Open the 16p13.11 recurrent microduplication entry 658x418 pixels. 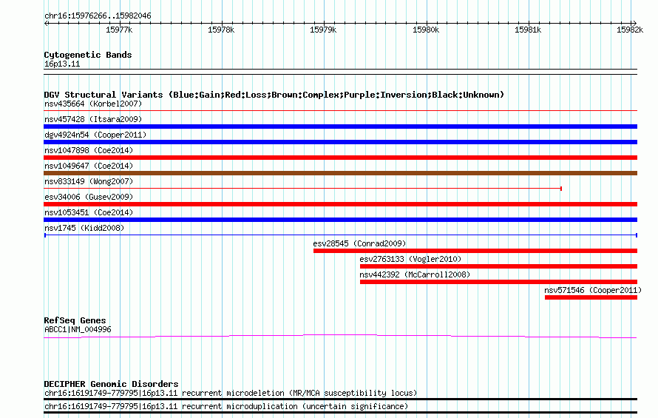point(226,407)
